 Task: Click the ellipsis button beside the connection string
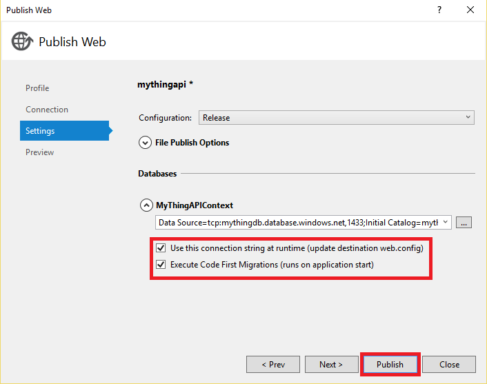coord(464,223)
